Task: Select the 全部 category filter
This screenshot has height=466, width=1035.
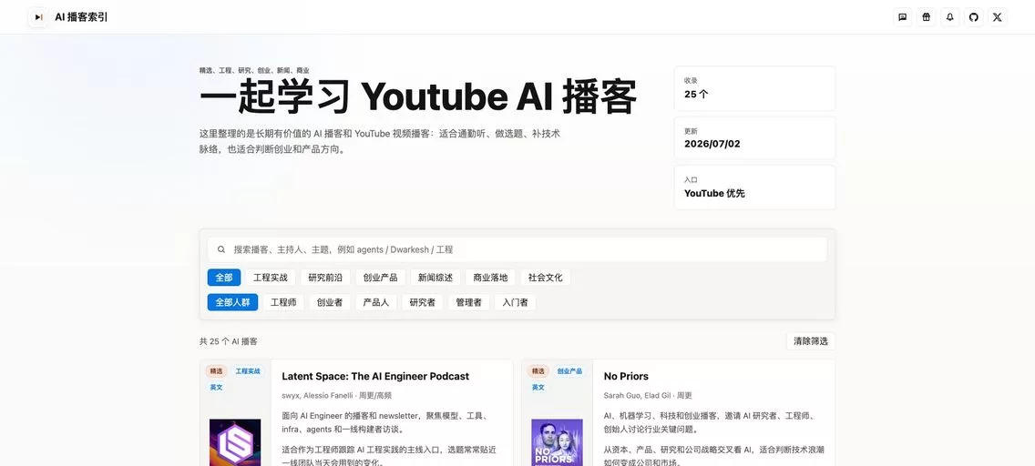Action: [224, 278]
